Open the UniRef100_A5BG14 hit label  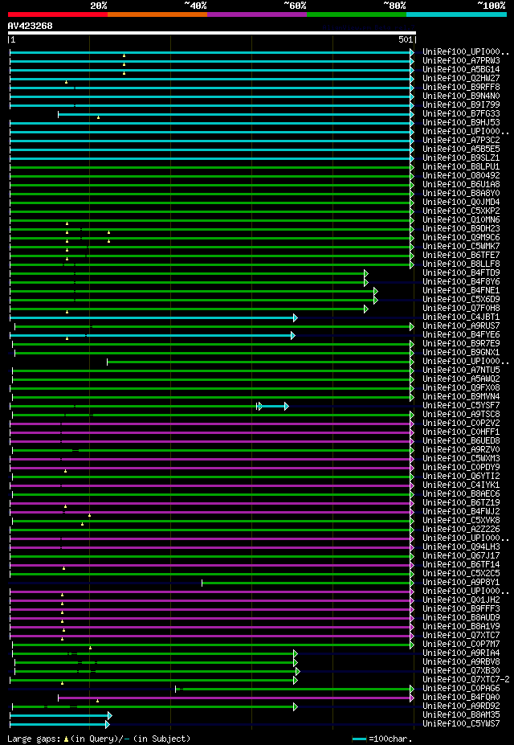coord(461,69)
